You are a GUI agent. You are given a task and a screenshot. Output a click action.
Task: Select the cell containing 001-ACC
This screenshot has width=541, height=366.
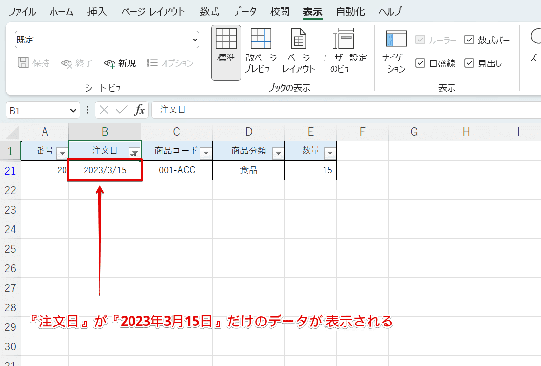(x=176, y=170)
